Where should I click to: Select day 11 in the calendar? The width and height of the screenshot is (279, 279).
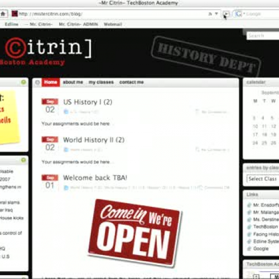[x=264, y=126]
